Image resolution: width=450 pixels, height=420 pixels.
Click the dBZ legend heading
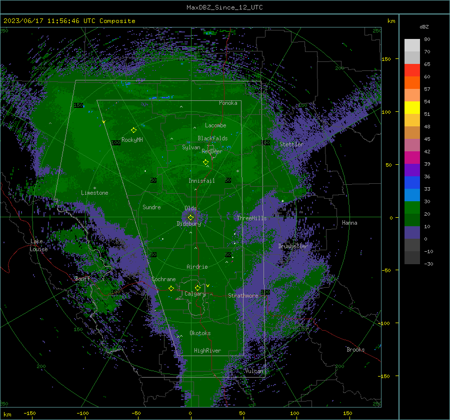pos(424,26)
